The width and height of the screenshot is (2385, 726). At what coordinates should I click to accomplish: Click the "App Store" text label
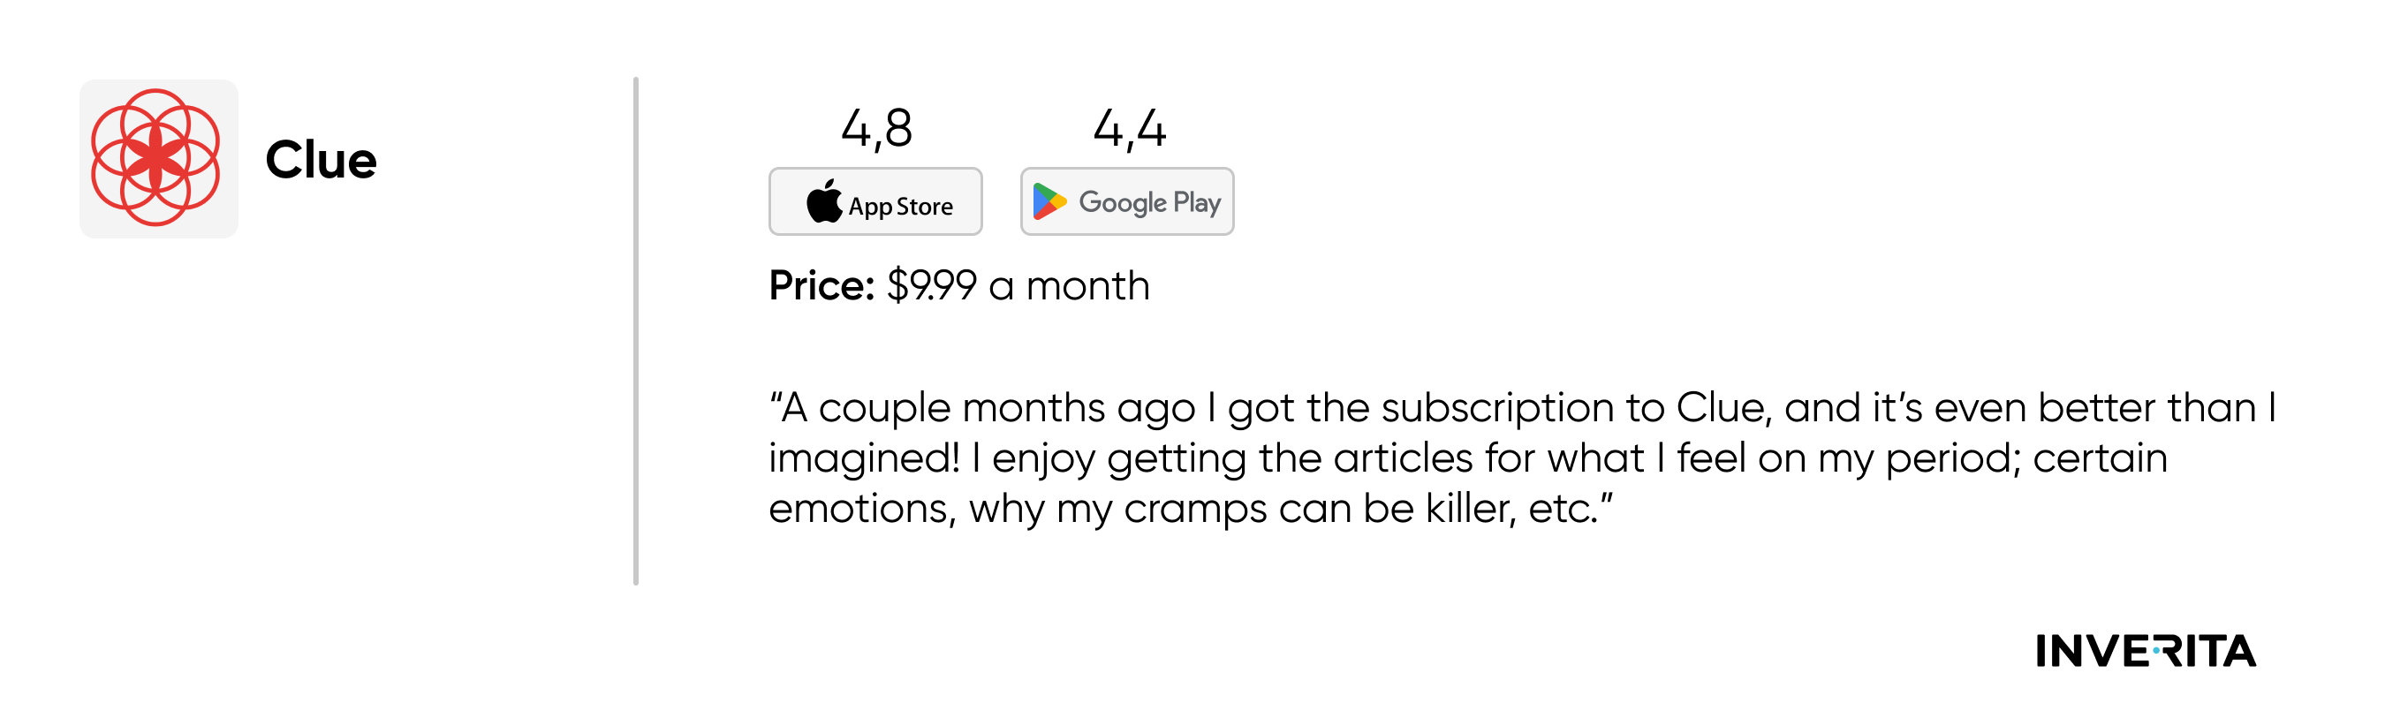click(x=900, y=207)
